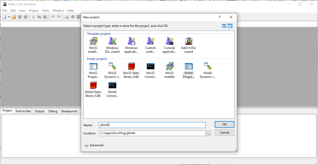Close the New project dialog
Viewport: 318px width, 165px height.
[x=231, y=17]
